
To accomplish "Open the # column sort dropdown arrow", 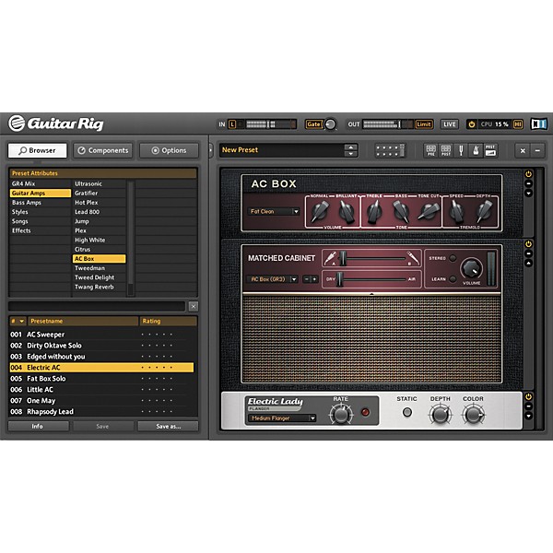I will point(21,321).
